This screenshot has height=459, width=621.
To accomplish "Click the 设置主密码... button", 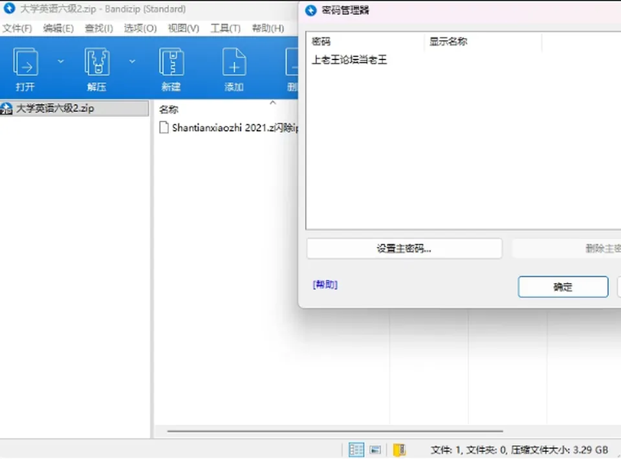I will coord(404,248).
